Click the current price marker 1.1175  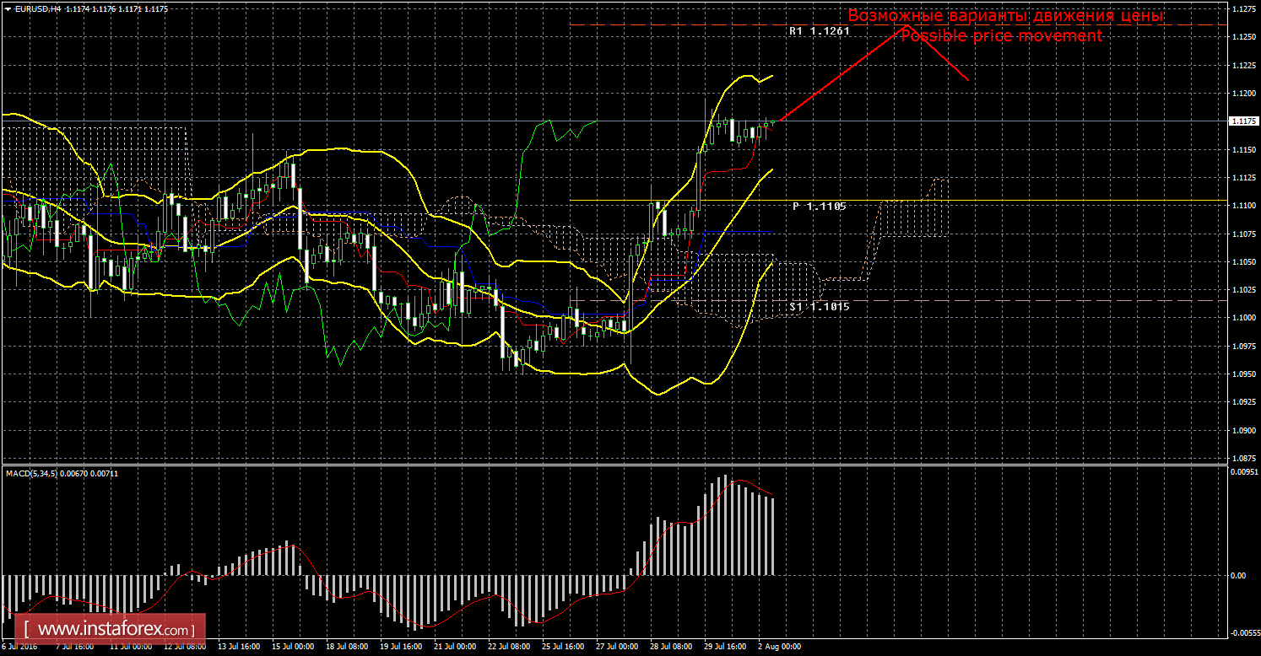tap(1244, 121)
